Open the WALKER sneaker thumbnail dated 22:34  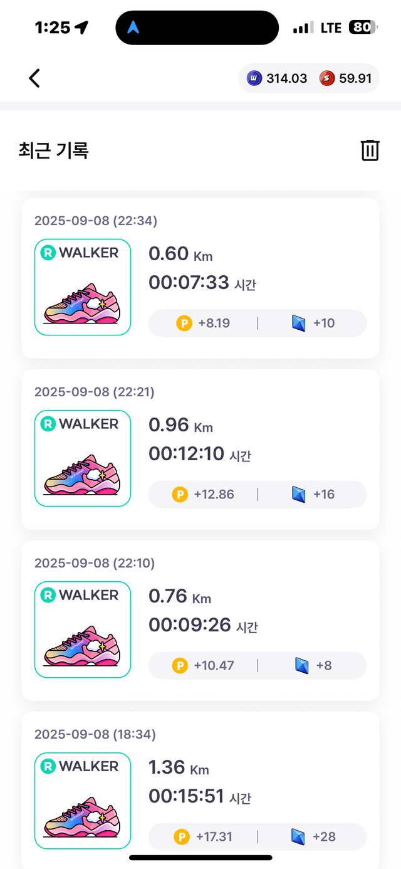coord(83,287)
